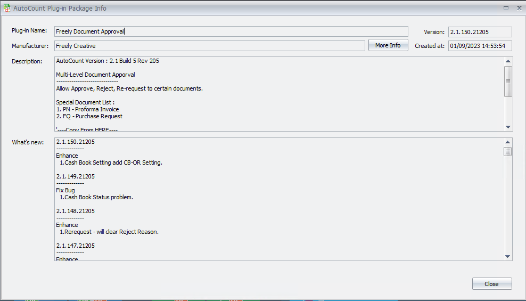Click the 'Special Document List :' line
This screenshot has height=301, width=526.
pos(85,102)
